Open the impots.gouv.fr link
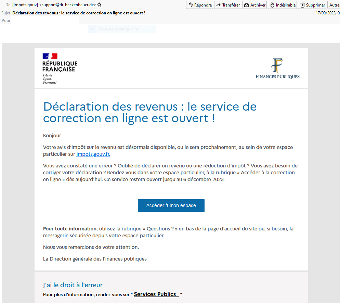This screenshot has height=303, width=340. (x=93, y=154)
